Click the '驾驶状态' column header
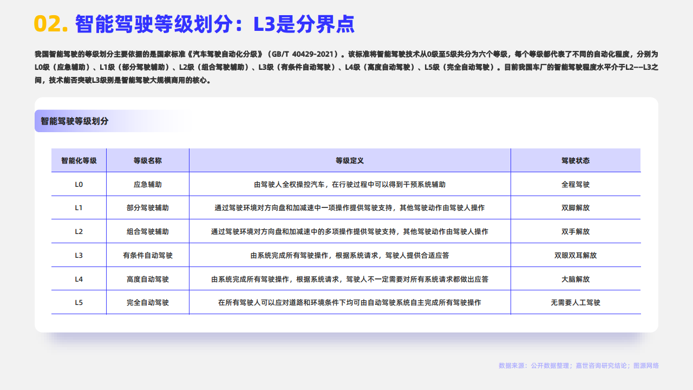Image resolution: width=693 pixels, height=390 pixels. pyautogui.click(x=576, y=161)
